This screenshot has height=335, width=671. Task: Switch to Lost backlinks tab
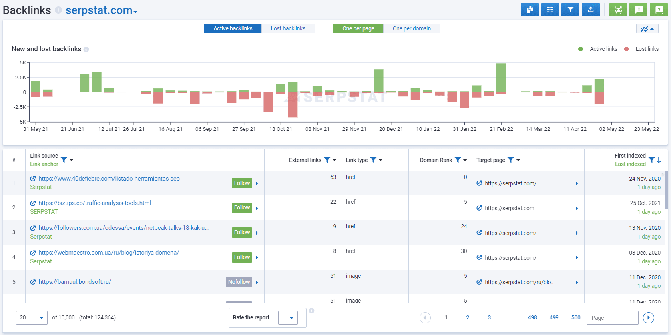point(288,28)
